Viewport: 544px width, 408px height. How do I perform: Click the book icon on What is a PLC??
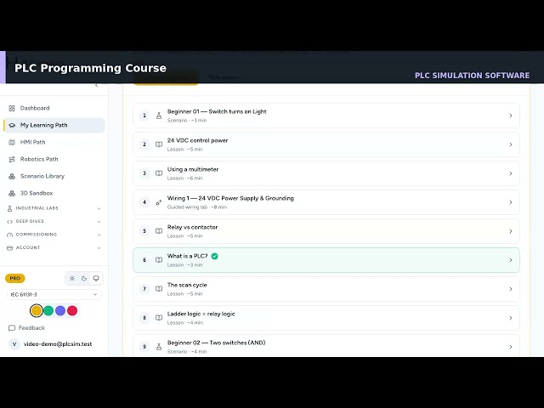coord(159,260)
